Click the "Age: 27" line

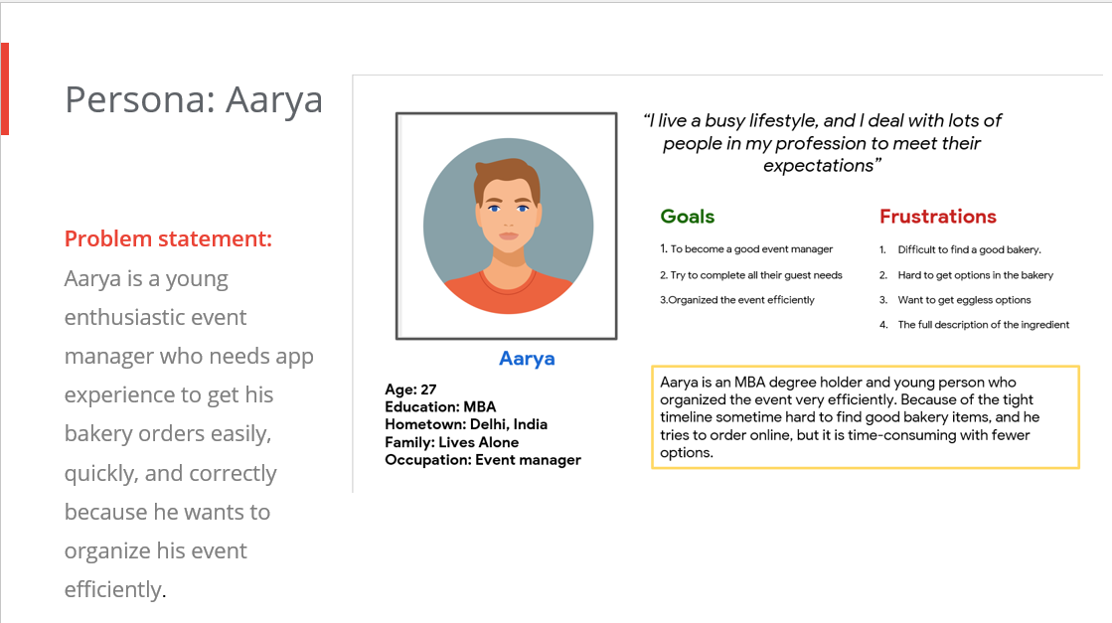point(410,389)
